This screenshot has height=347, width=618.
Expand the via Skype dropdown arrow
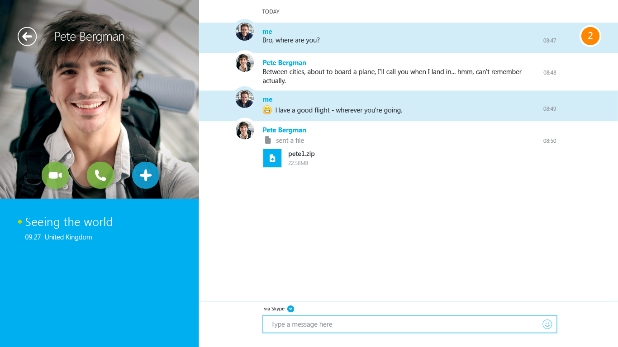[291, 309]
